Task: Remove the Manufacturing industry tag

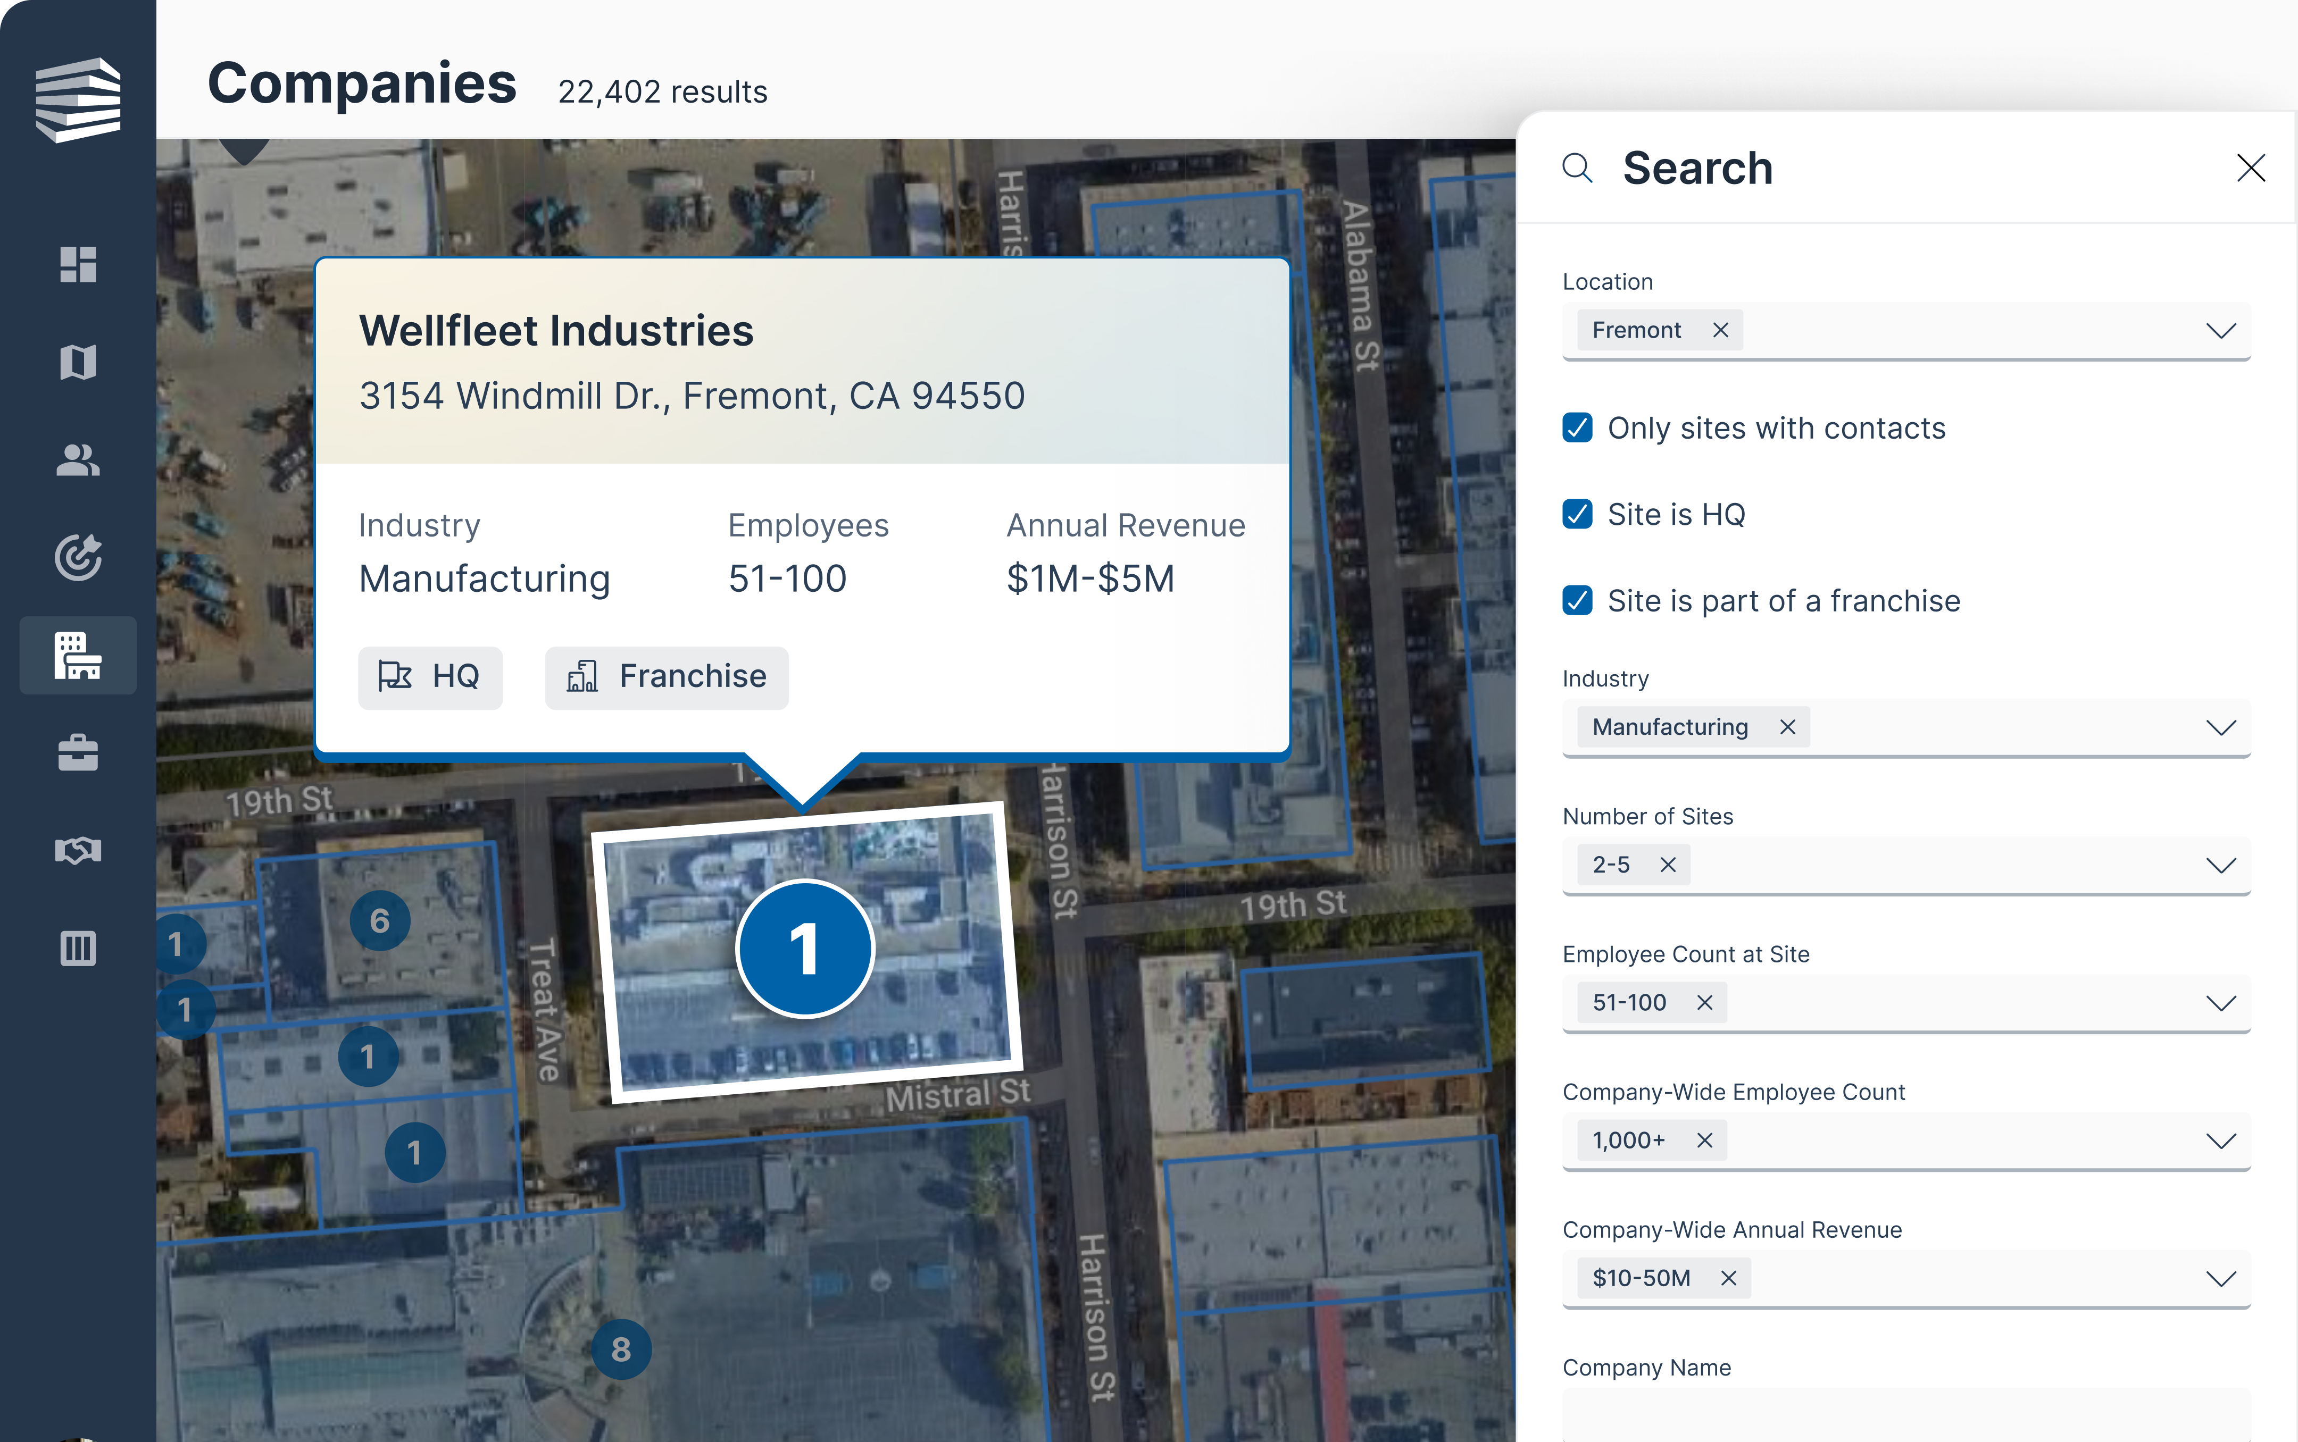Action: coord(1788,728)
